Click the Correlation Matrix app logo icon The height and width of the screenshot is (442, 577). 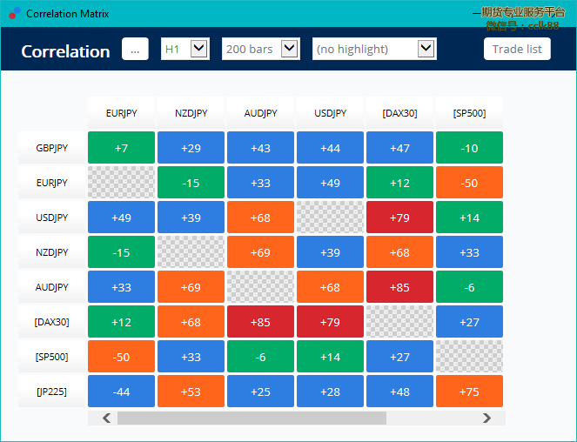coord(14,13)
